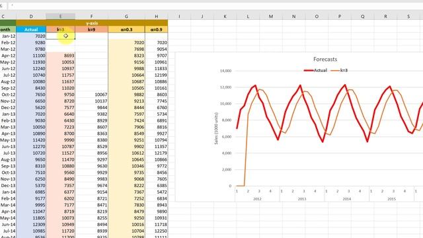Click the 14,000 y-axis label
This screenshot has height=238, width=423.
(225, 71)
